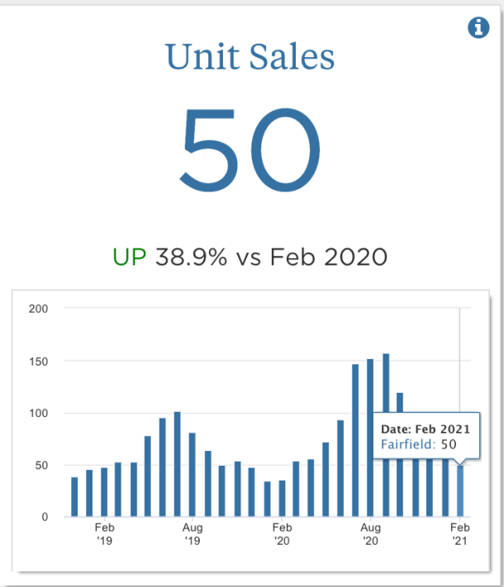Select the first bar on the chart's left
Image resolution: width=504 pixels, height=587 pixels.
[x=74, y=497]
